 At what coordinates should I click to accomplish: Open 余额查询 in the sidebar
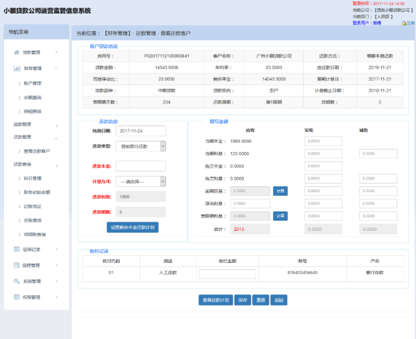click(x=33, y=97)
